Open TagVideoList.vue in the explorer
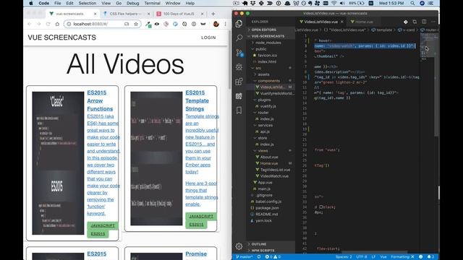This screenshot has height=260, width=463. coord(275,170)
